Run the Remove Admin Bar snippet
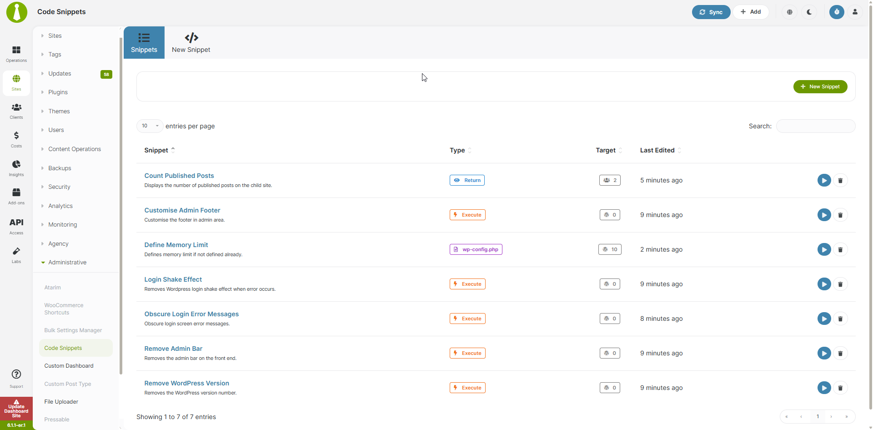This screenshot has width=873, height=430. click(824, 354)
